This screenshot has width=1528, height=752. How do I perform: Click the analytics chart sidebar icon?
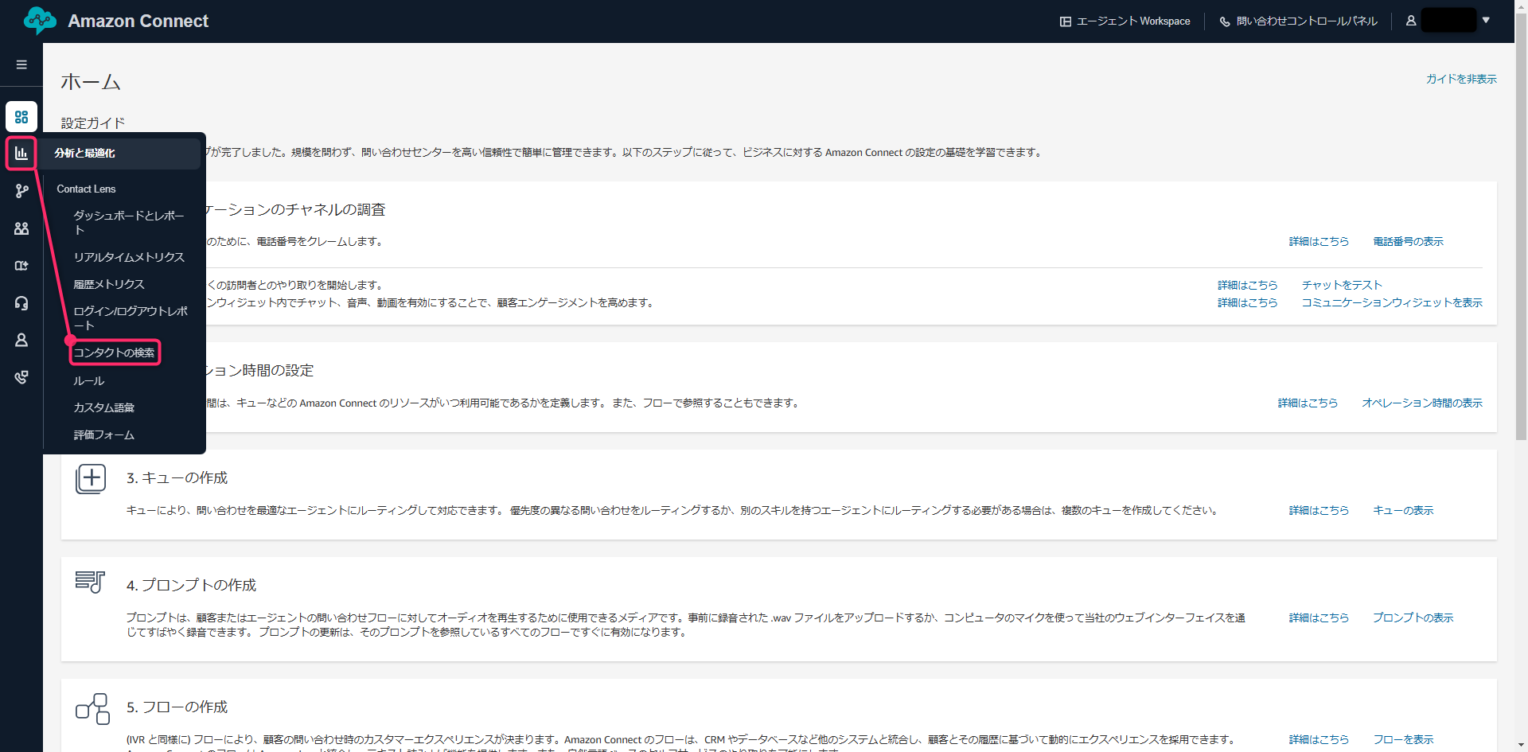[21, 153]
